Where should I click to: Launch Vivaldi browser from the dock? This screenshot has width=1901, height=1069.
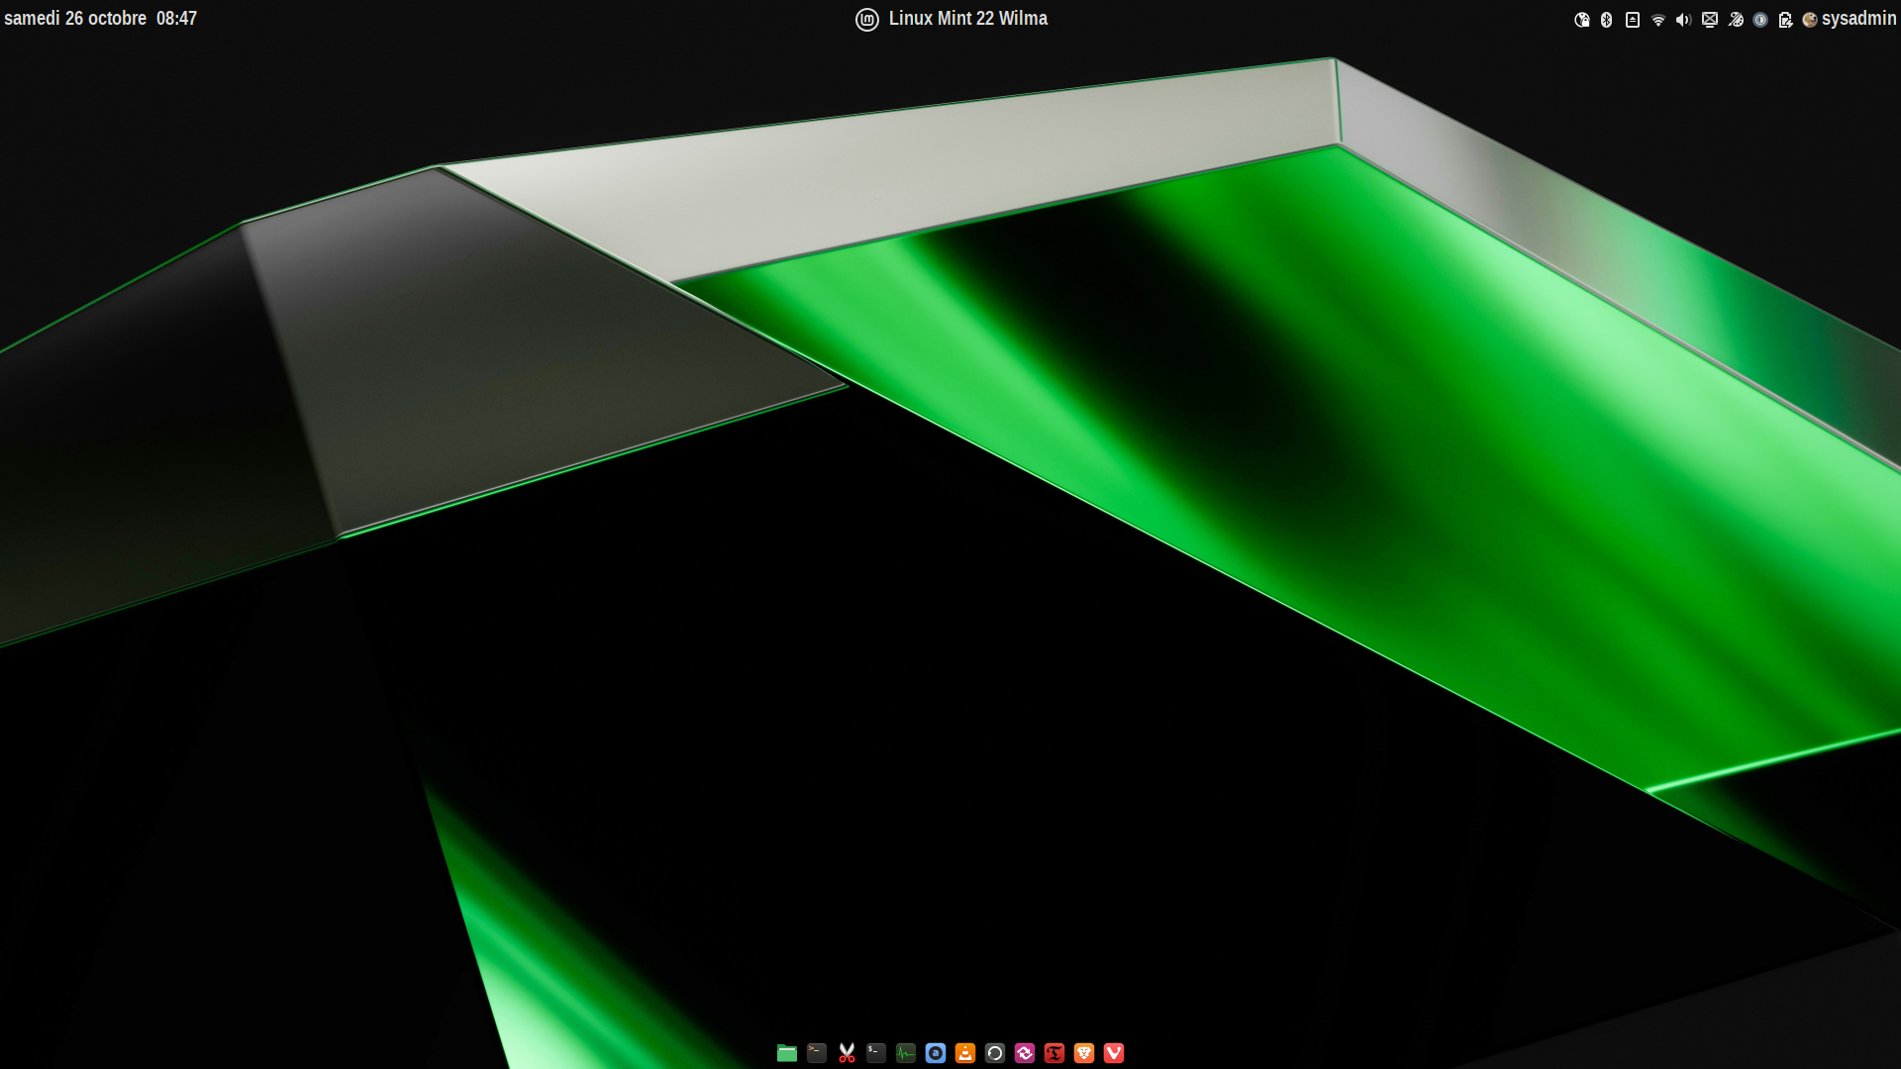1114,1053
